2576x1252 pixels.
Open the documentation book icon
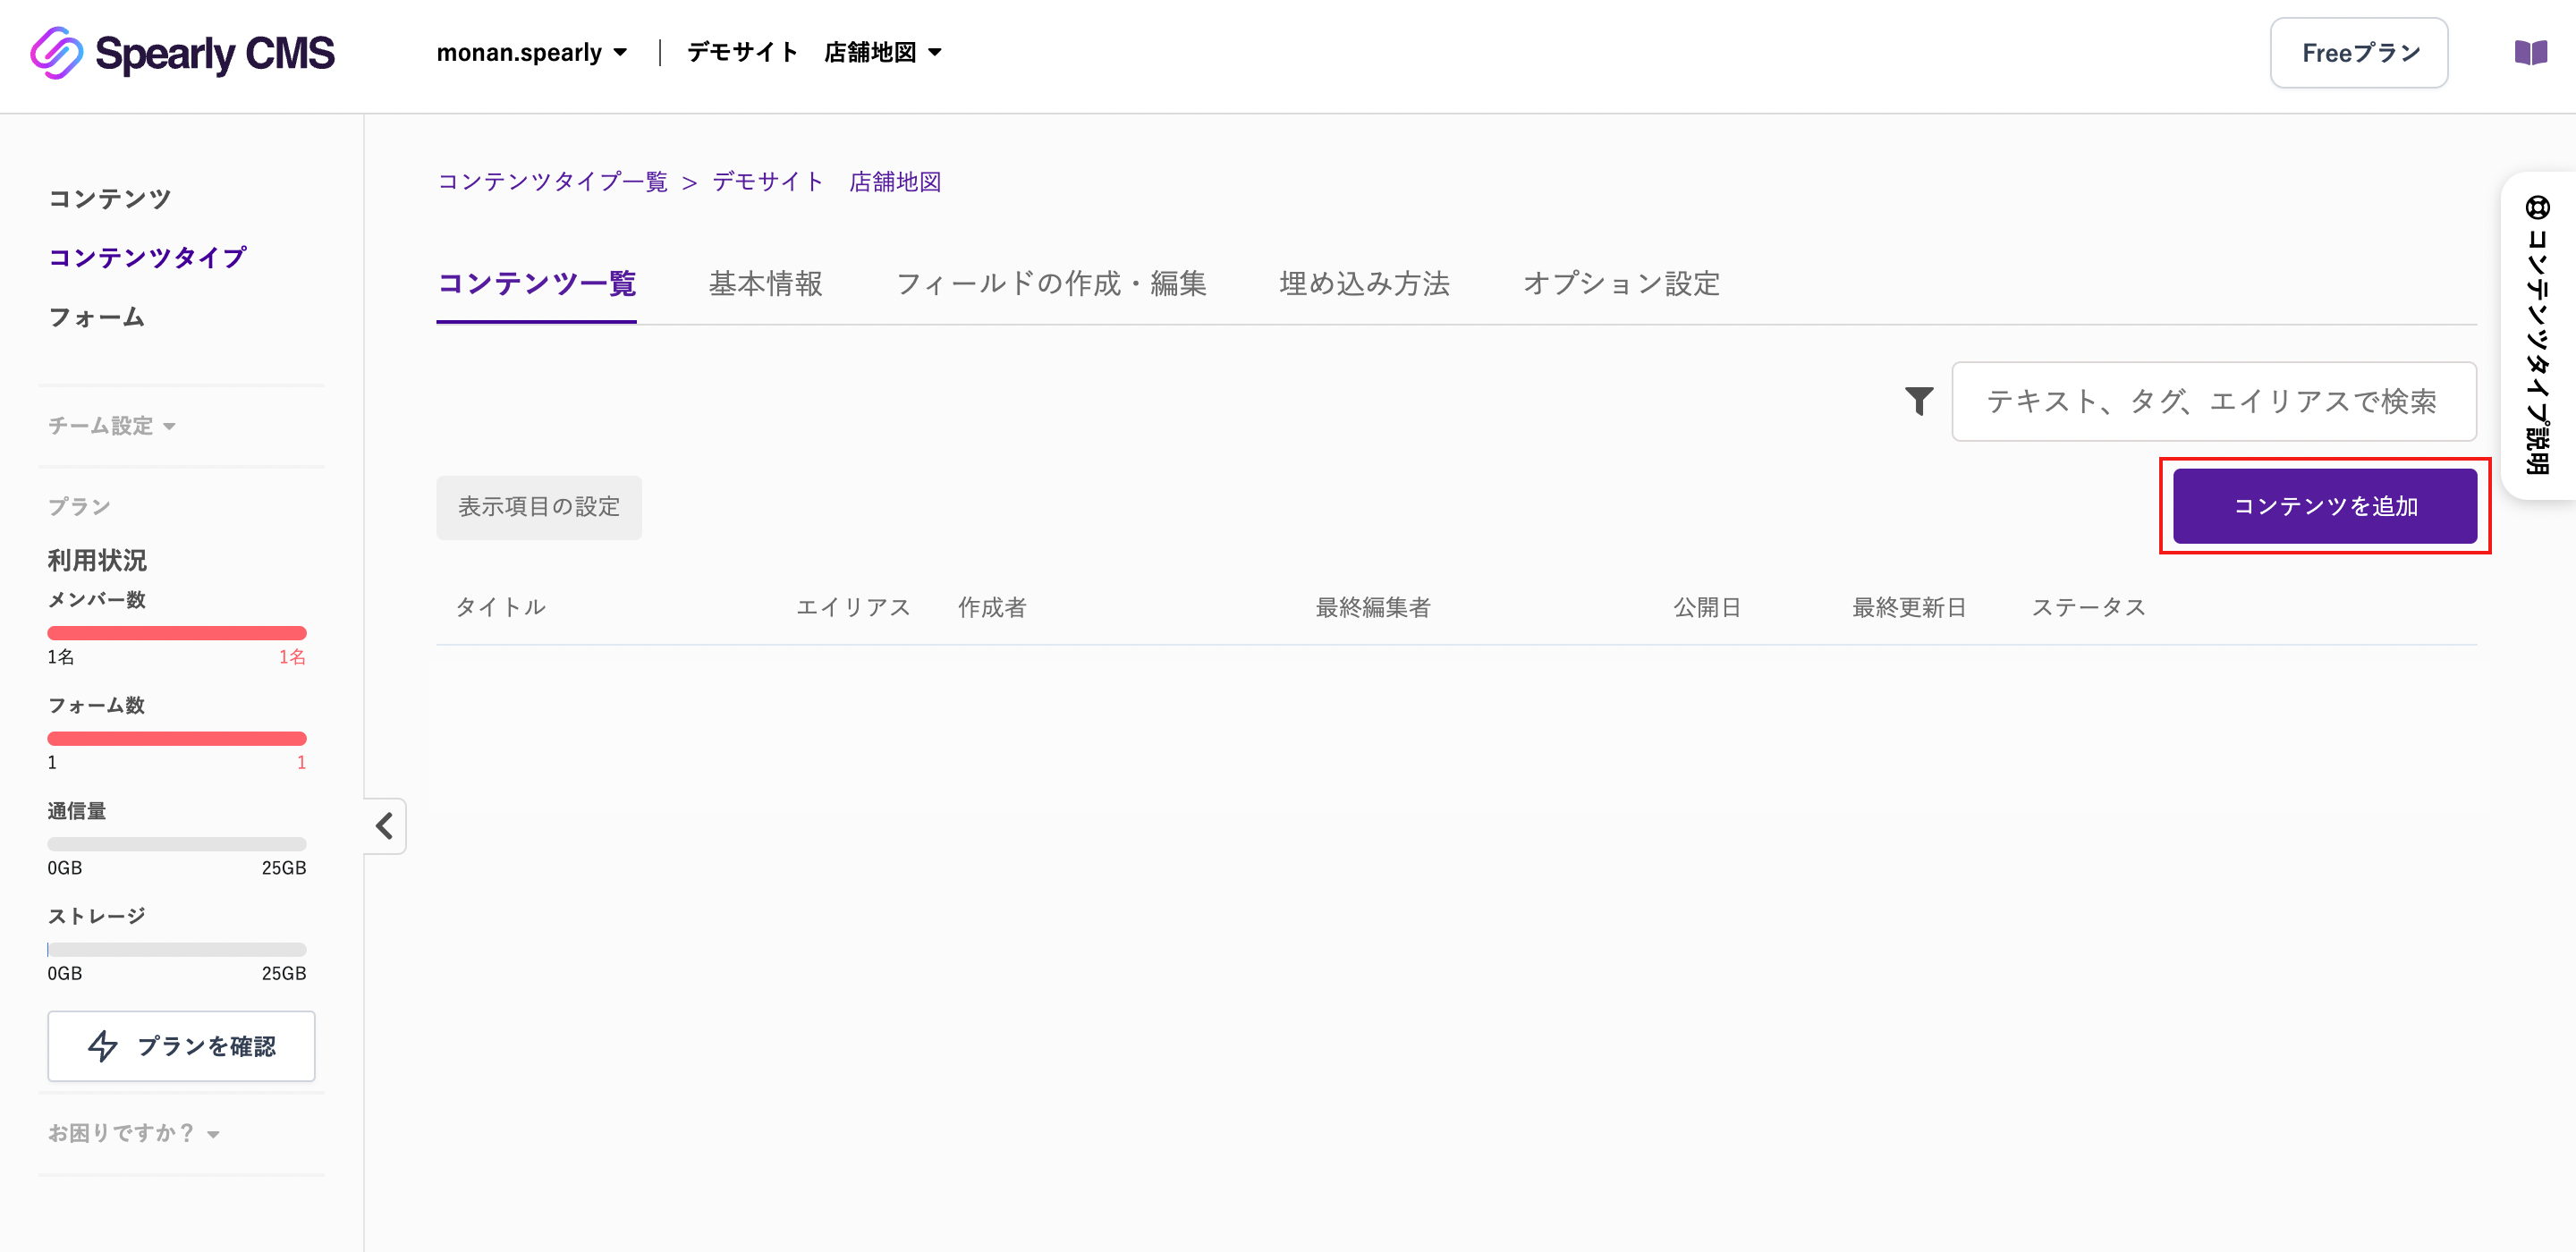click(x=2530, y=53)
